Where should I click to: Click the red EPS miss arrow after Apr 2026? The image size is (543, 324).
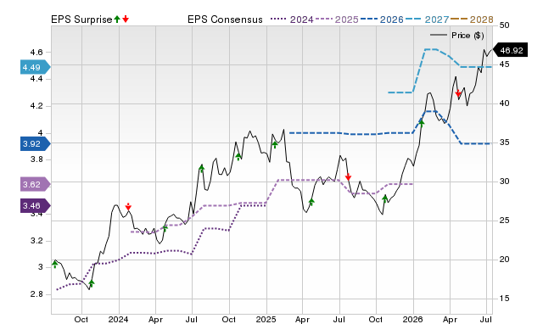(458, 93)
